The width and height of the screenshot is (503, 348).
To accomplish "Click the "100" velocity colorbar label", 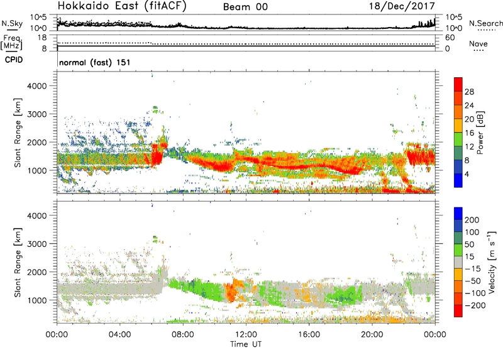I will pyautogui.click(x=472, y=232).
